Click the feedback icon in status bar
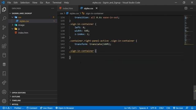Image resolution: width=196 pixels, height=110 pixels. point(187,108)
